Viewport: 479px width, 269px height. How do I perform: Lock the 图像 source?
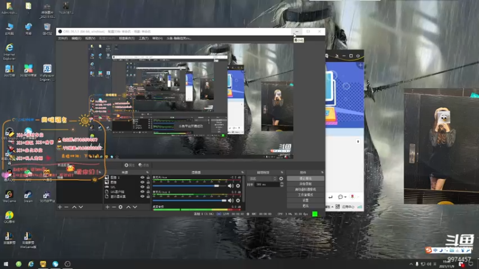coord(148,182)
